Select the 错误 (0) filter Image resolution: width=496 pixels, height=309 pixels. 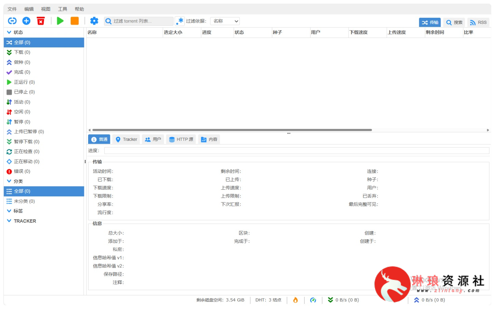tap(44, 172)
